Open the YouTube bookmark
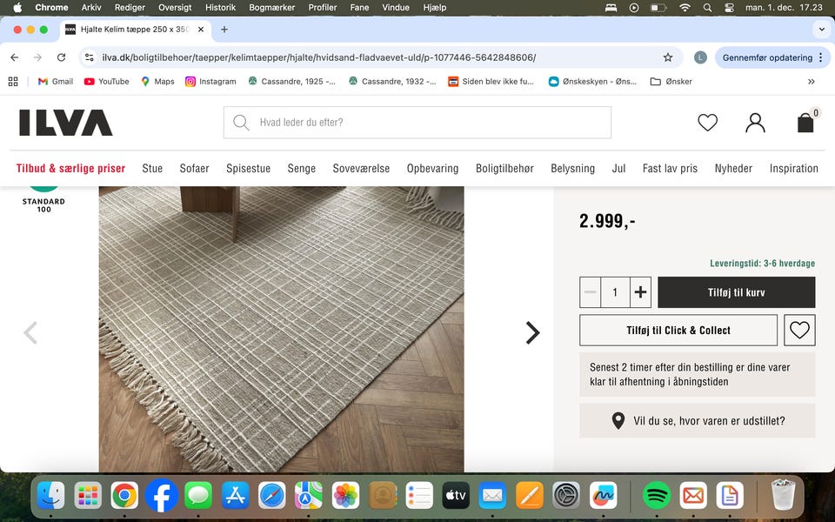 coord(106,82)
